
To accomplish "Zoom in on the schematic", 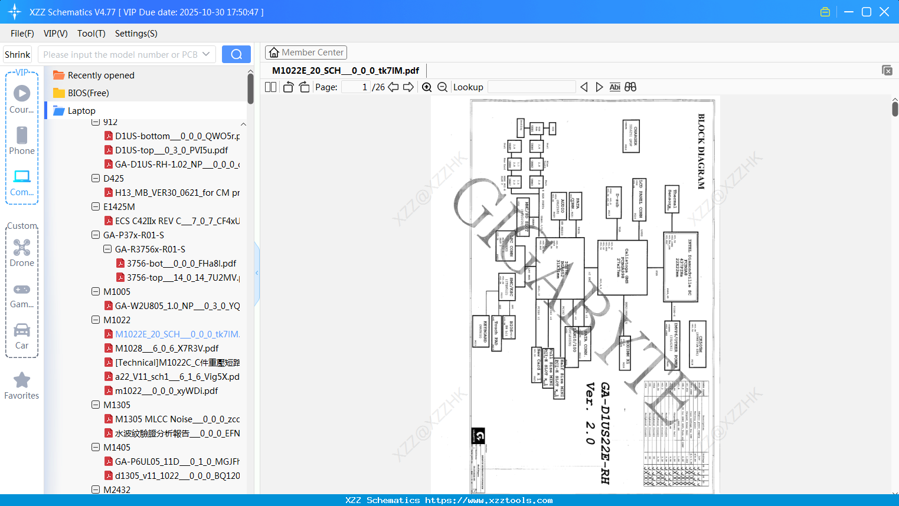I will [x=427, y=87].
